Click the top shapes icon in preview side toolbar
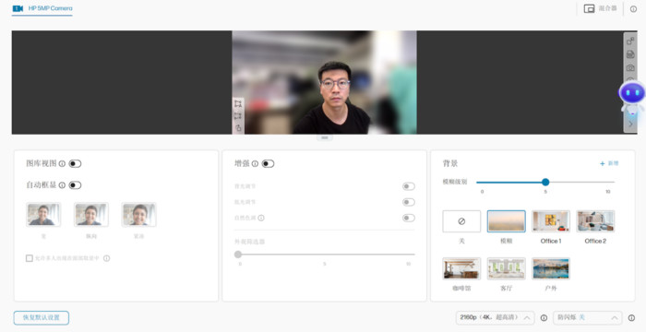This screenshot has height=332, width=646. click(630, 41)
